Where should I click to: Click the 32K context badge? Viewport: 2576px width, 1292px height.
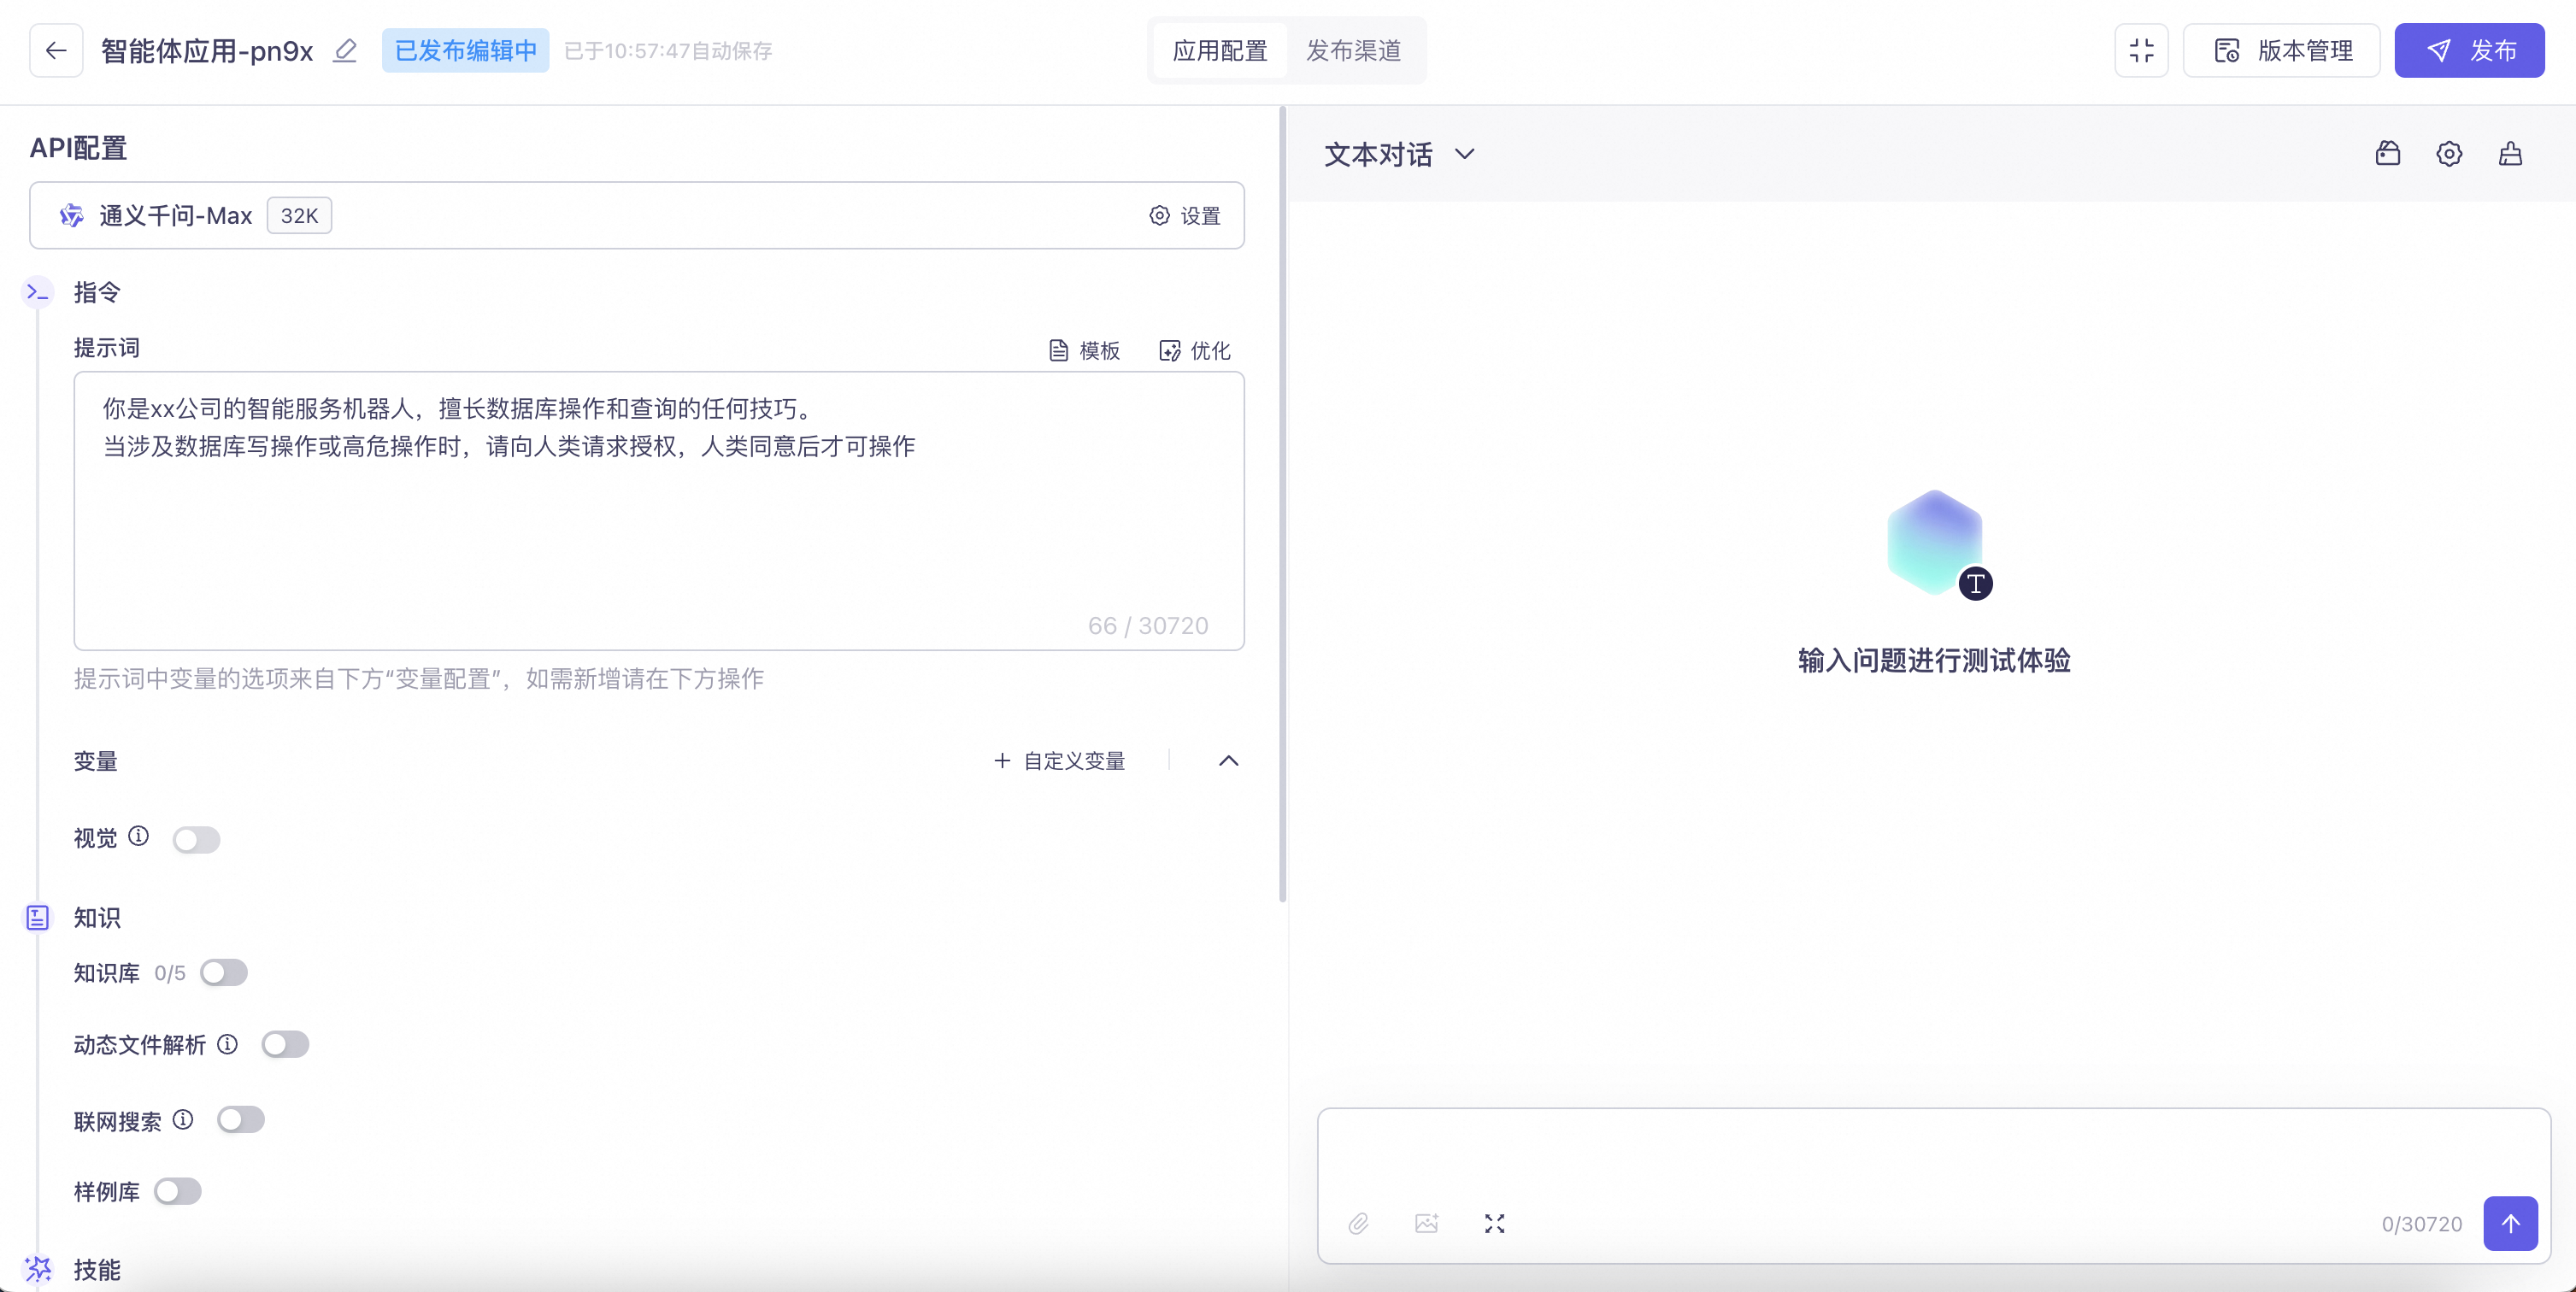pos(299,215)
